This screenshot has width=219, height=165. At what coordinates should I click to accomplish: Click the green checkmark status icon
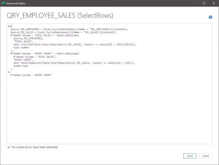(x=9, y=147)
